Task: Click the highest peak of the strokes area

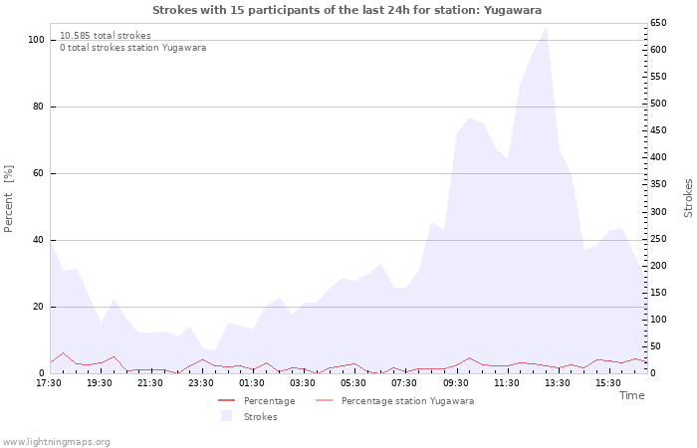Action: pyautogui.click(x=545, y=28)
